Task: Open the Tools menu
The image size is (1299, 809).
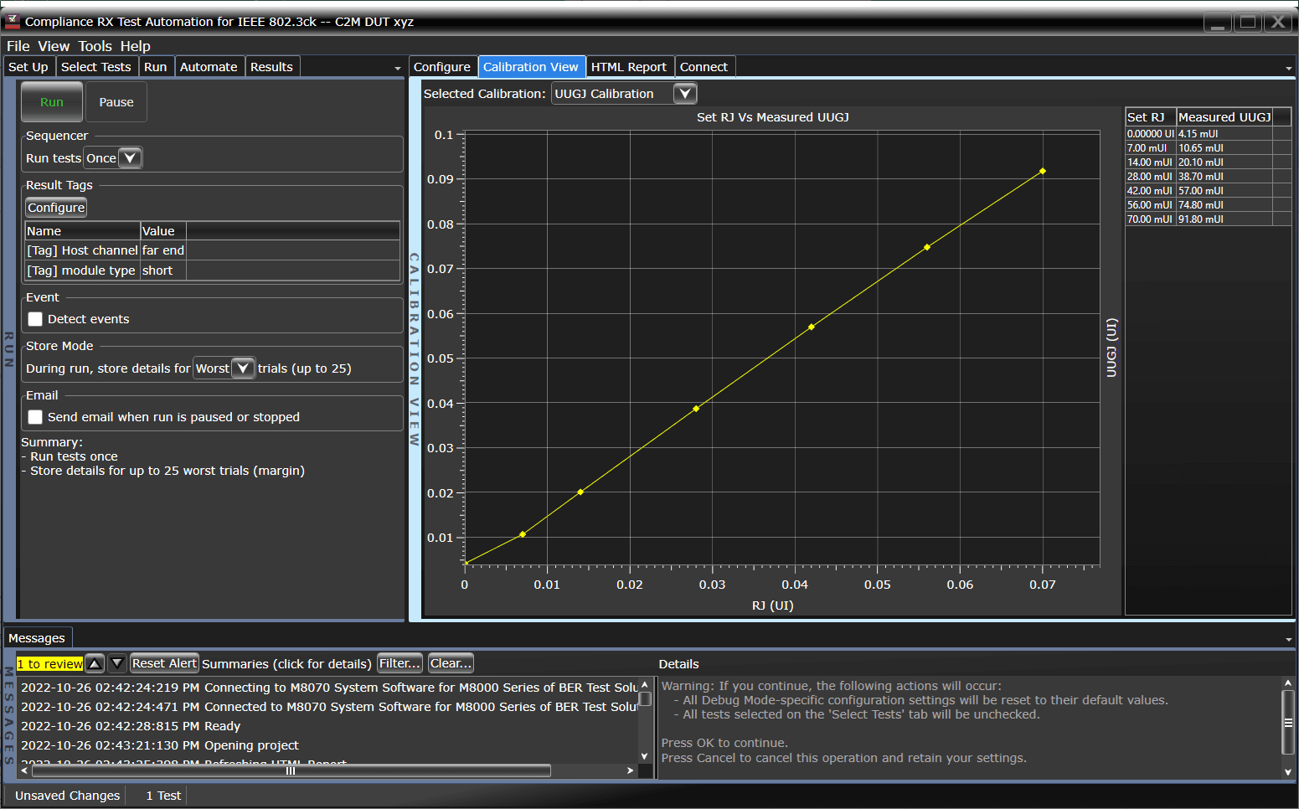Action: click(95, 46)
